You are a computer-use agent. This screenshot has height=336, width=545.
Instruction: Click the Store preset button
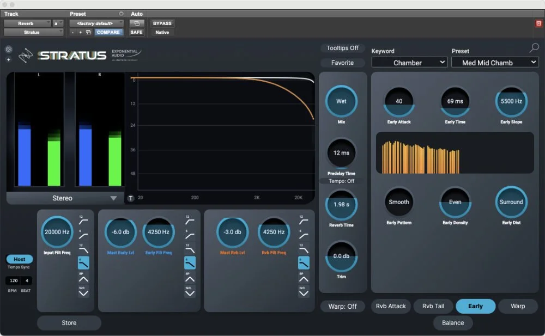pyautogui.click(x=69, y=323)
